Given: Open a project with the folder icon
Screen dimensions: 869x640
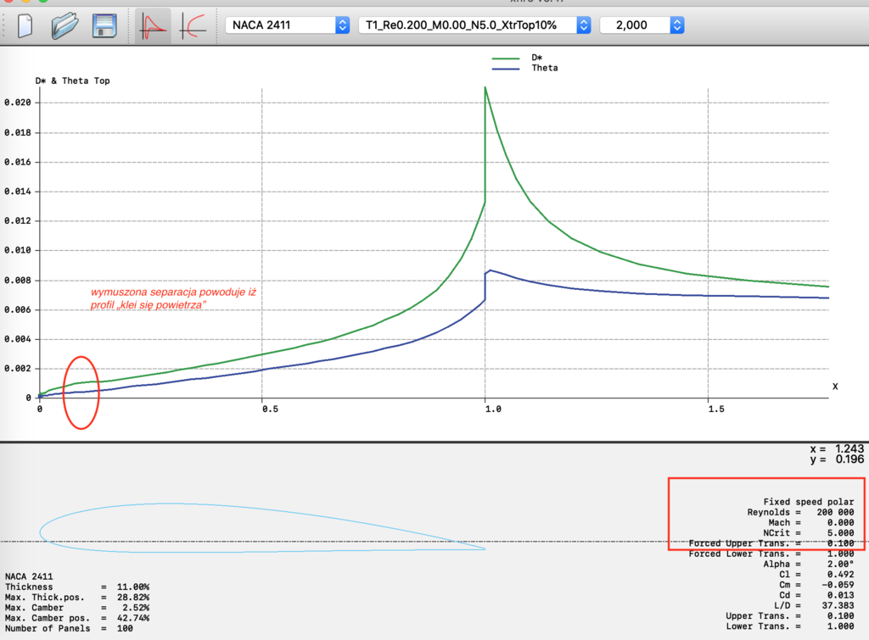Looking at the screenshot, I should pos(65,25).
